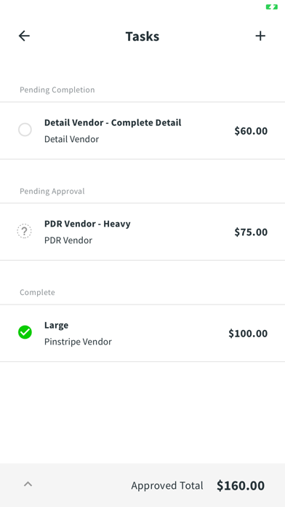
Task: Select the $100.00 price on Large task
Action: point(248,334)
